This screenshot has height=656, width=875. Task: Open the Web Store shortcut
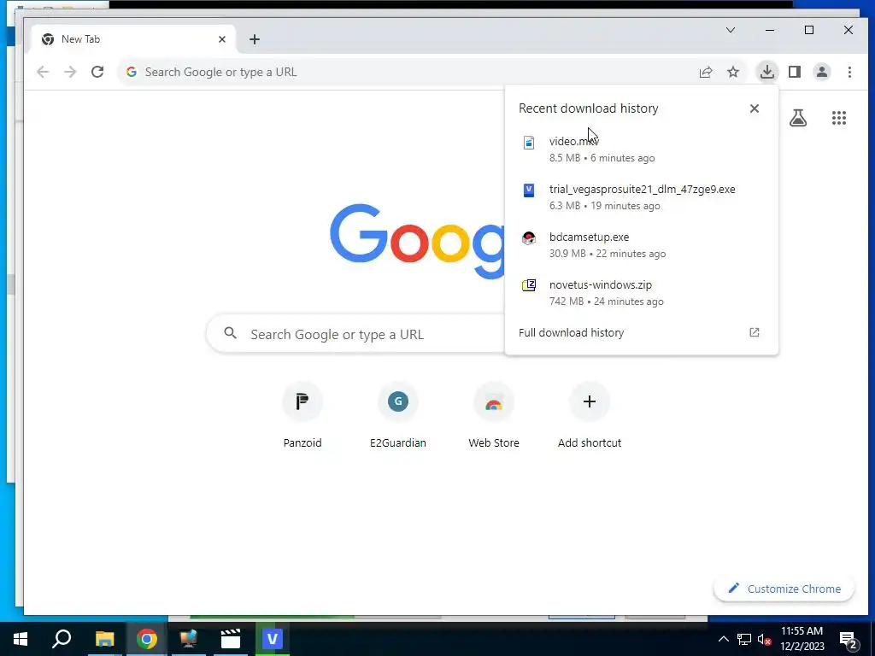[x=494, y=416]
